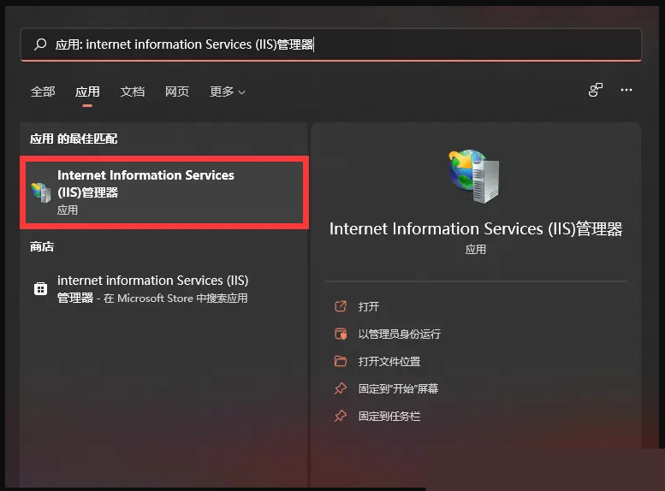Choose 以管理员身份运行 option
Screen dimensions: 665x491
399,334
